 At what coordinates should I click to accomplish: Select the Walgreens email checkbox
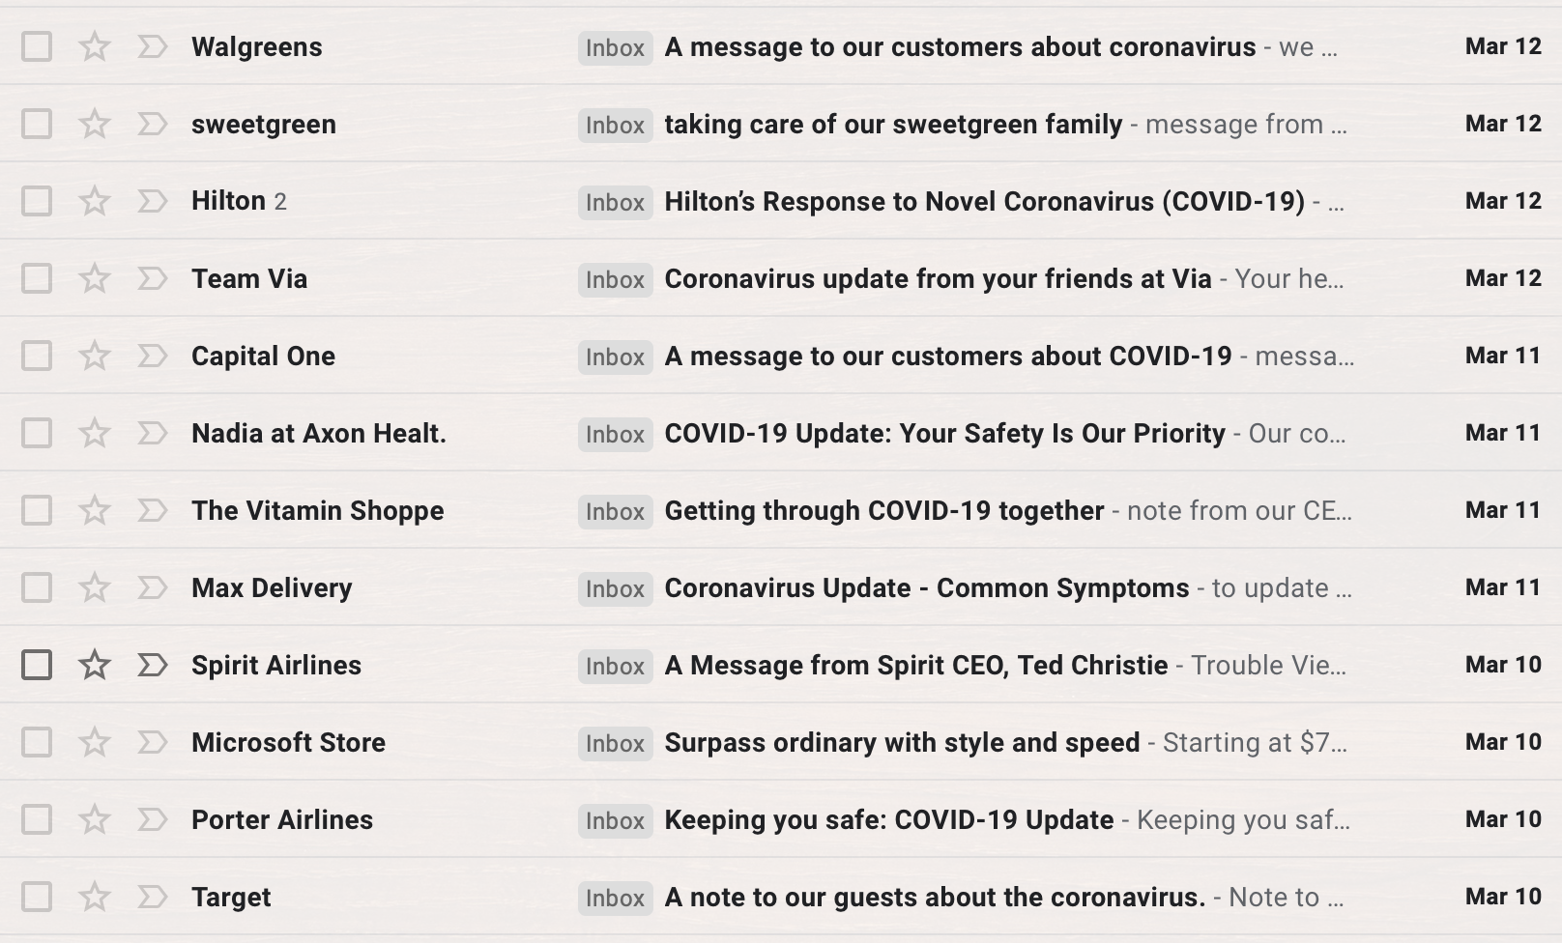pos(37,46)
